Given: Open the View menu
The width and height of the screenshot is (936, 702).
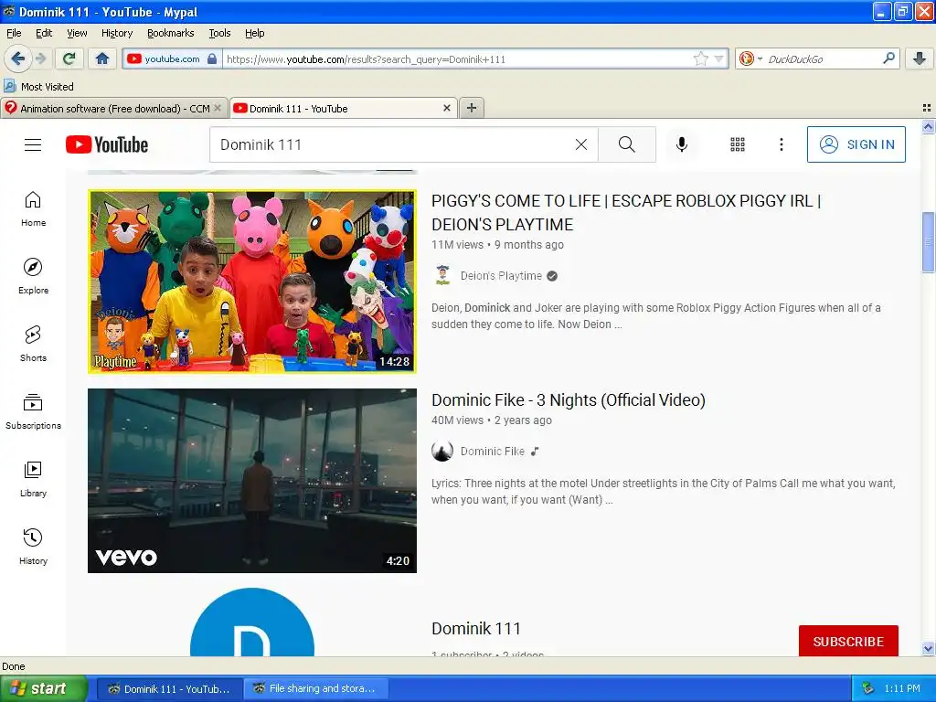Looking at the screenshot, I should point(77,33).
